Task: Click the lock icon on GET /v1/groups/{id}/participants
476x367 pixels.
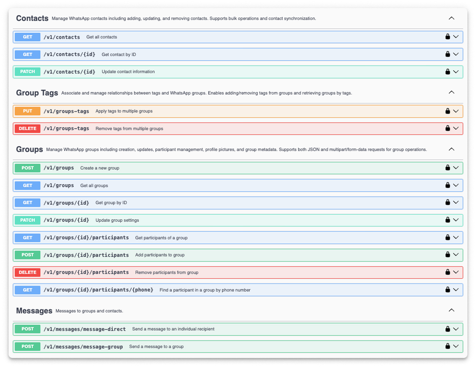Action: (x=447, y=237)
